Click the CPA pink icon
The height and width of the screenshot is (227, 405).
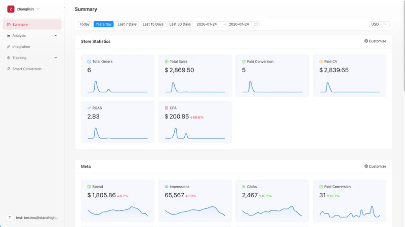tap(167, 108)
